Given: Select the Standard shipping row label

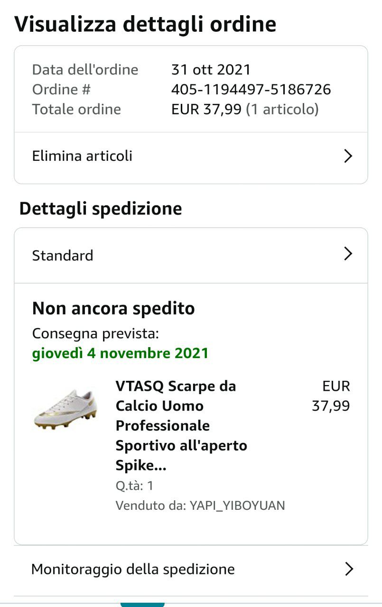Looking at the screenshot, I should click(63, 256).
